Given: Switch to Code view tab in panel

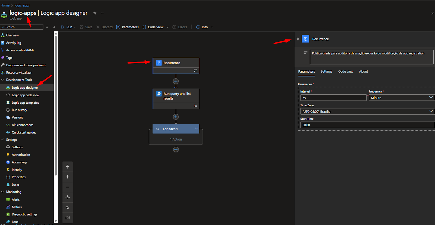Looking at the screenshot, I should pos(346,72).
